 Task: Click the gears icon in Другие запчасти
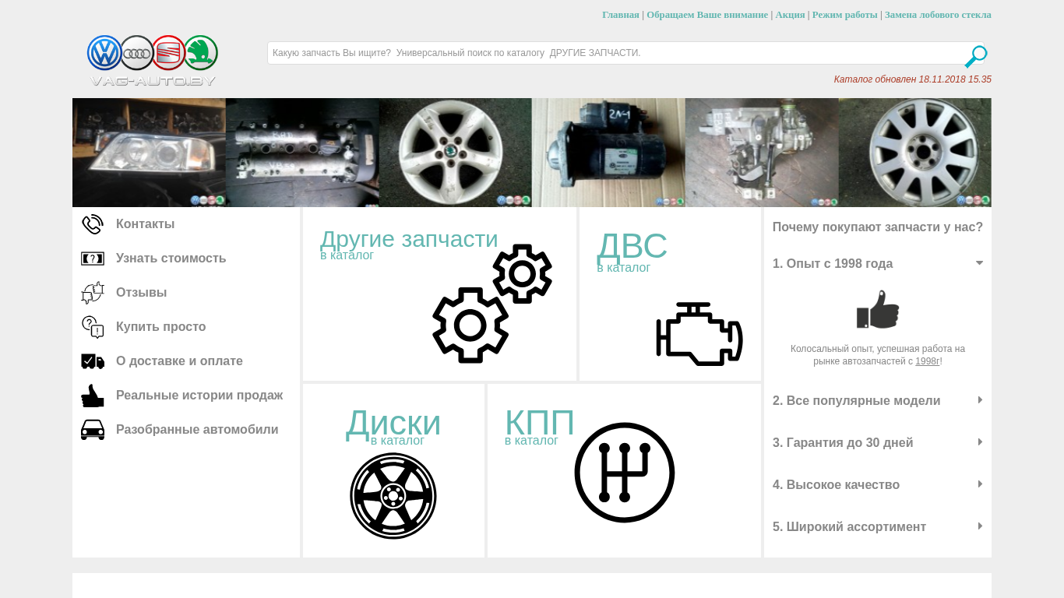(492, 304)
